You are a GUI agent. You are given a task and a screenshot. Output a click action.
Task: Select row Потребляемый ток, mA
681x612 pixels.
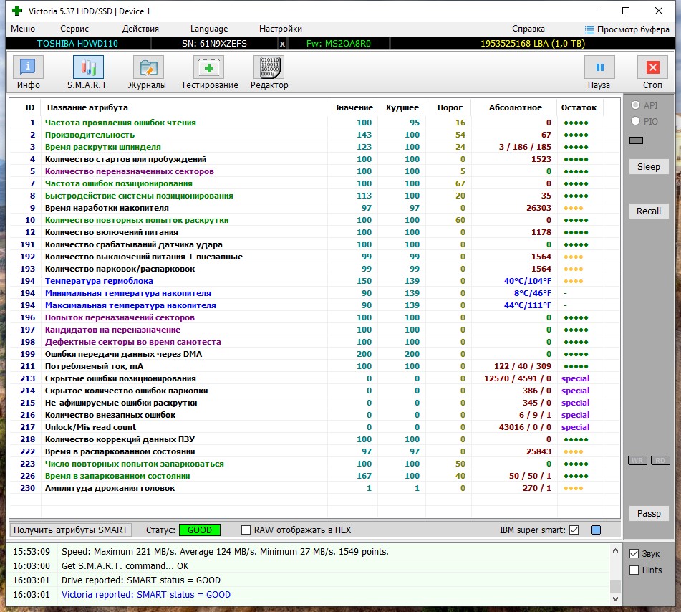tap(314, 366)
